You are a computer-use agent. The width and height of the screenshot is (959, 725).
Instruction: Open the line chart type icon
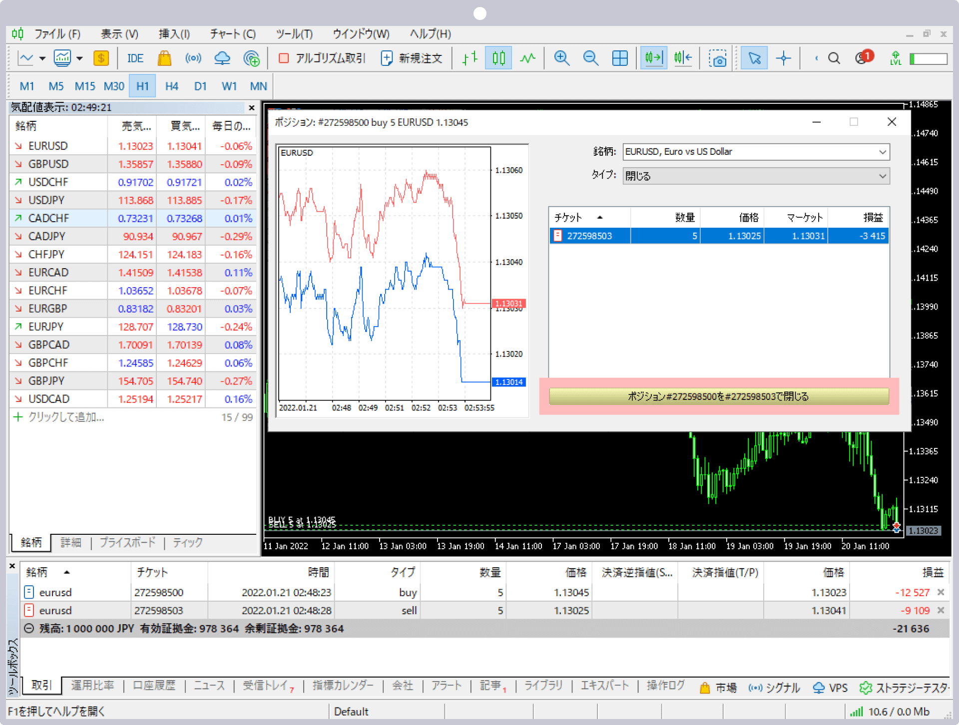click(25, 58)
